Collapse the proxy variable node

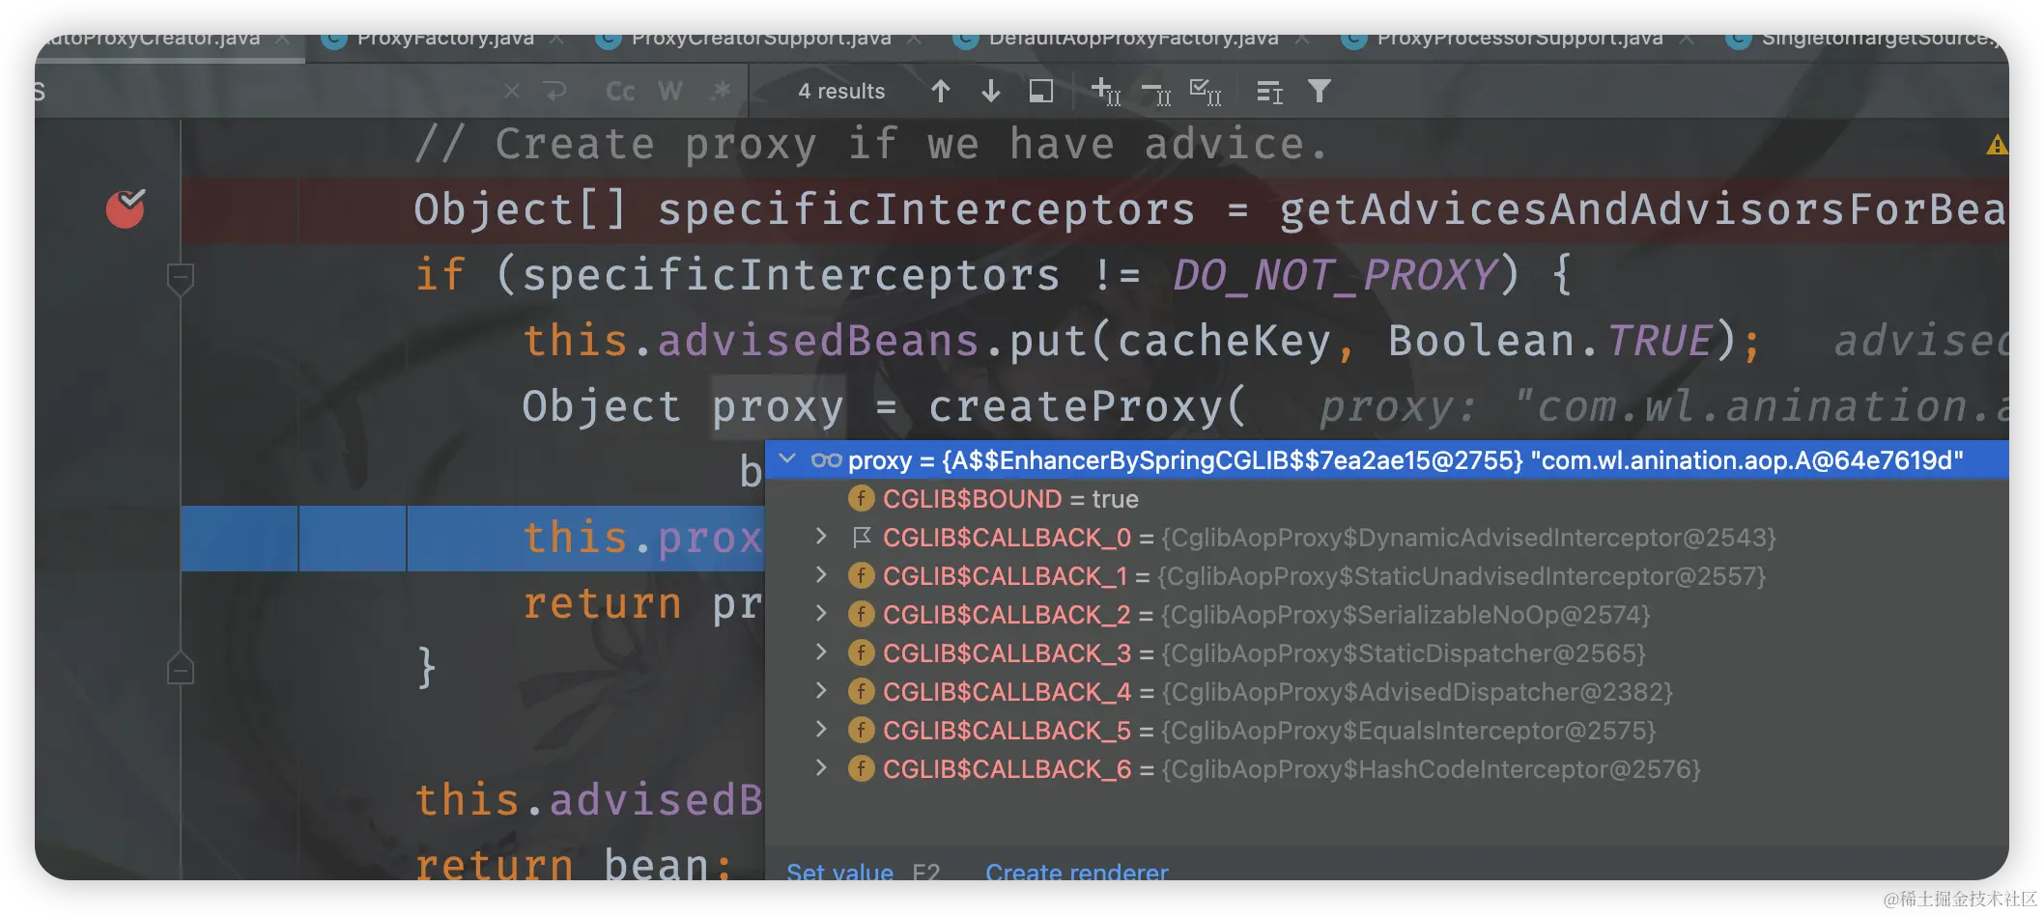pos(787,459)
